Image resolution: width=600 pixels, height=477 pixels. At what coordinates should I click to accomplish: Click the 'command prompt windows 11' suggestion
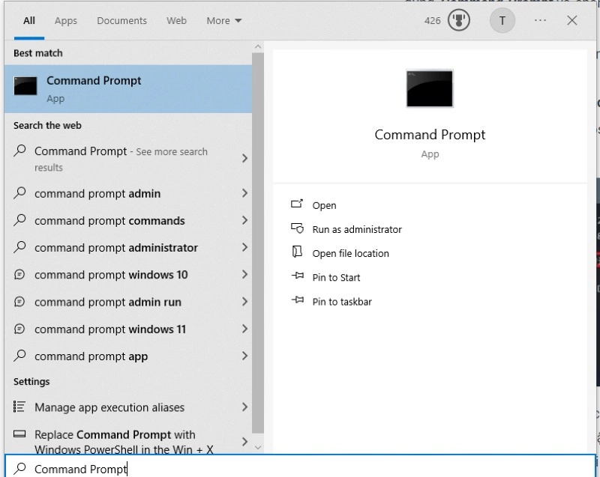coord(128,329)
